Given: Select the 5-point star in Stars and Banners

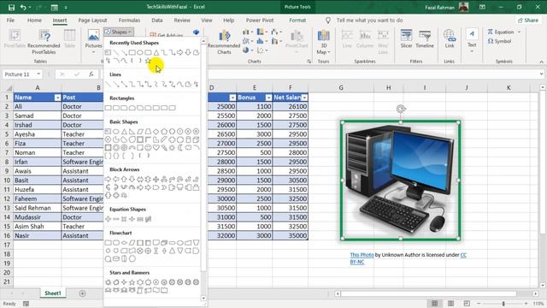Looking at the screenshot, I should point(132,282).
